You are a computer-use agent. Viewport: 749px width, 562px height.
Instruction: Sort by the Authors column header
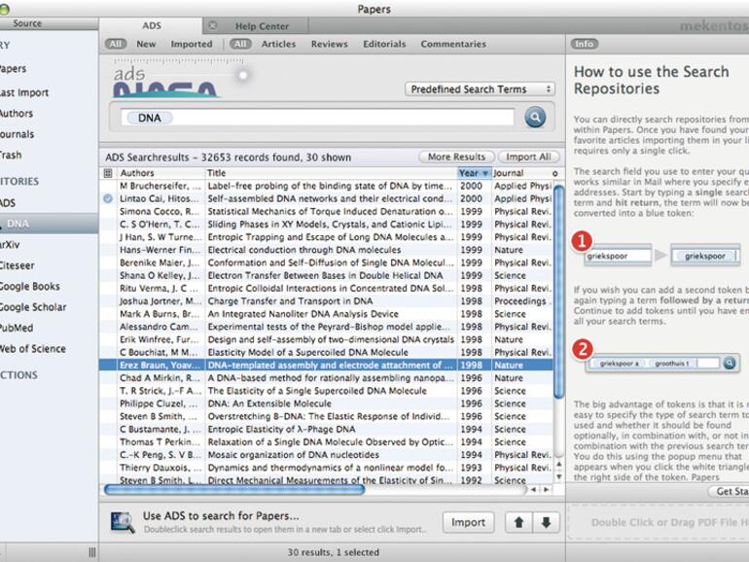point(160,173)
